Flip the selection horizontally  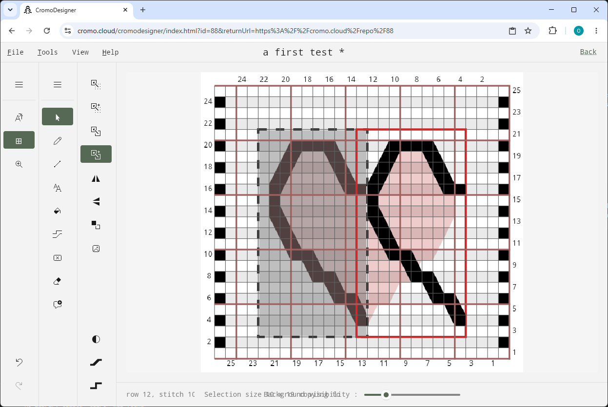96,178
